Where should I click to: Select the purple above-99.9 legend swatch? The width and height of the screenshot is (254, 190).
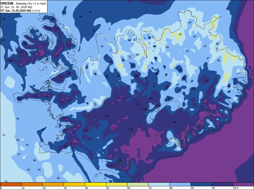click(244, 184)
